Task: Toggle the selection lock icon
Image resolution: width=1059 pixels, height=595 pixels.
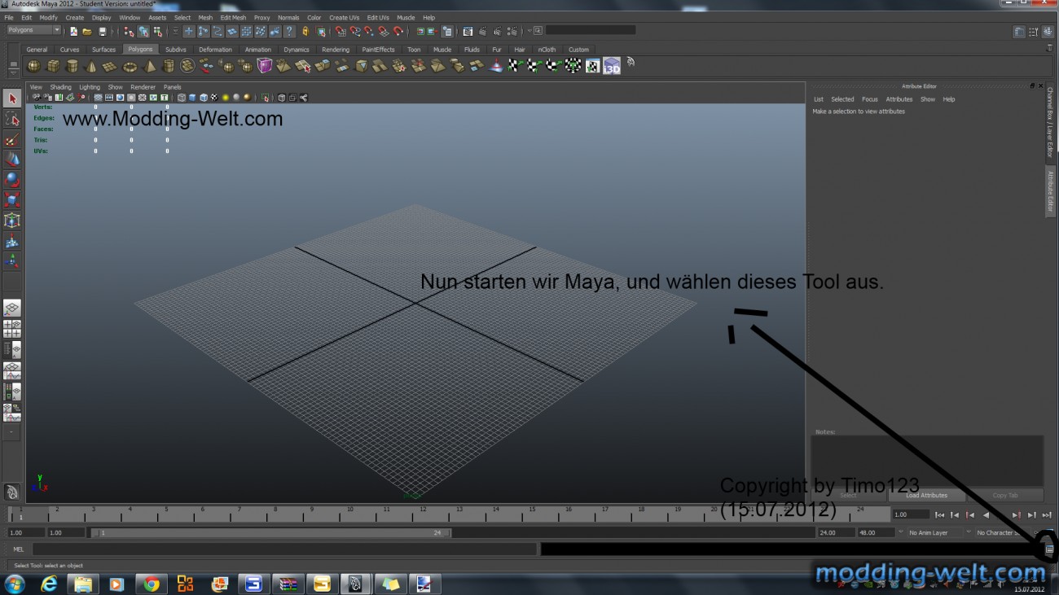Action: (305, 32)
